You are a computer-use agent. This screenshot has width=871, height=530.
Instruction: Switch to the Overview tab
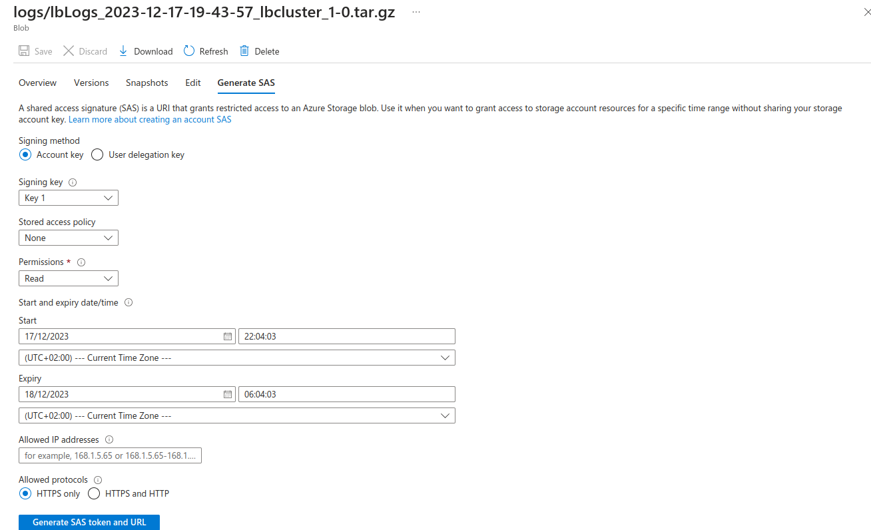(x=37, y=83)
